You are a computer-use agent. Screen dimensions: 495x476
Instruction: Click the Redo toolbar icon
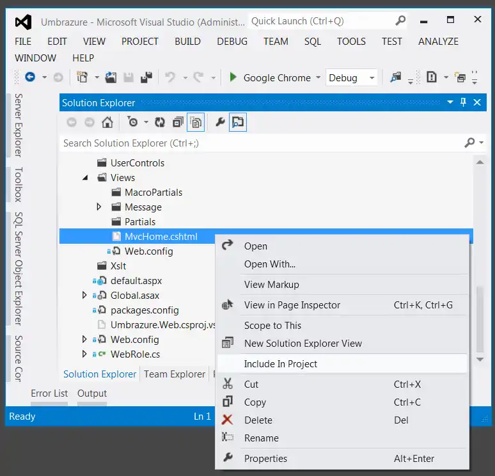click(x=198, y=77)
